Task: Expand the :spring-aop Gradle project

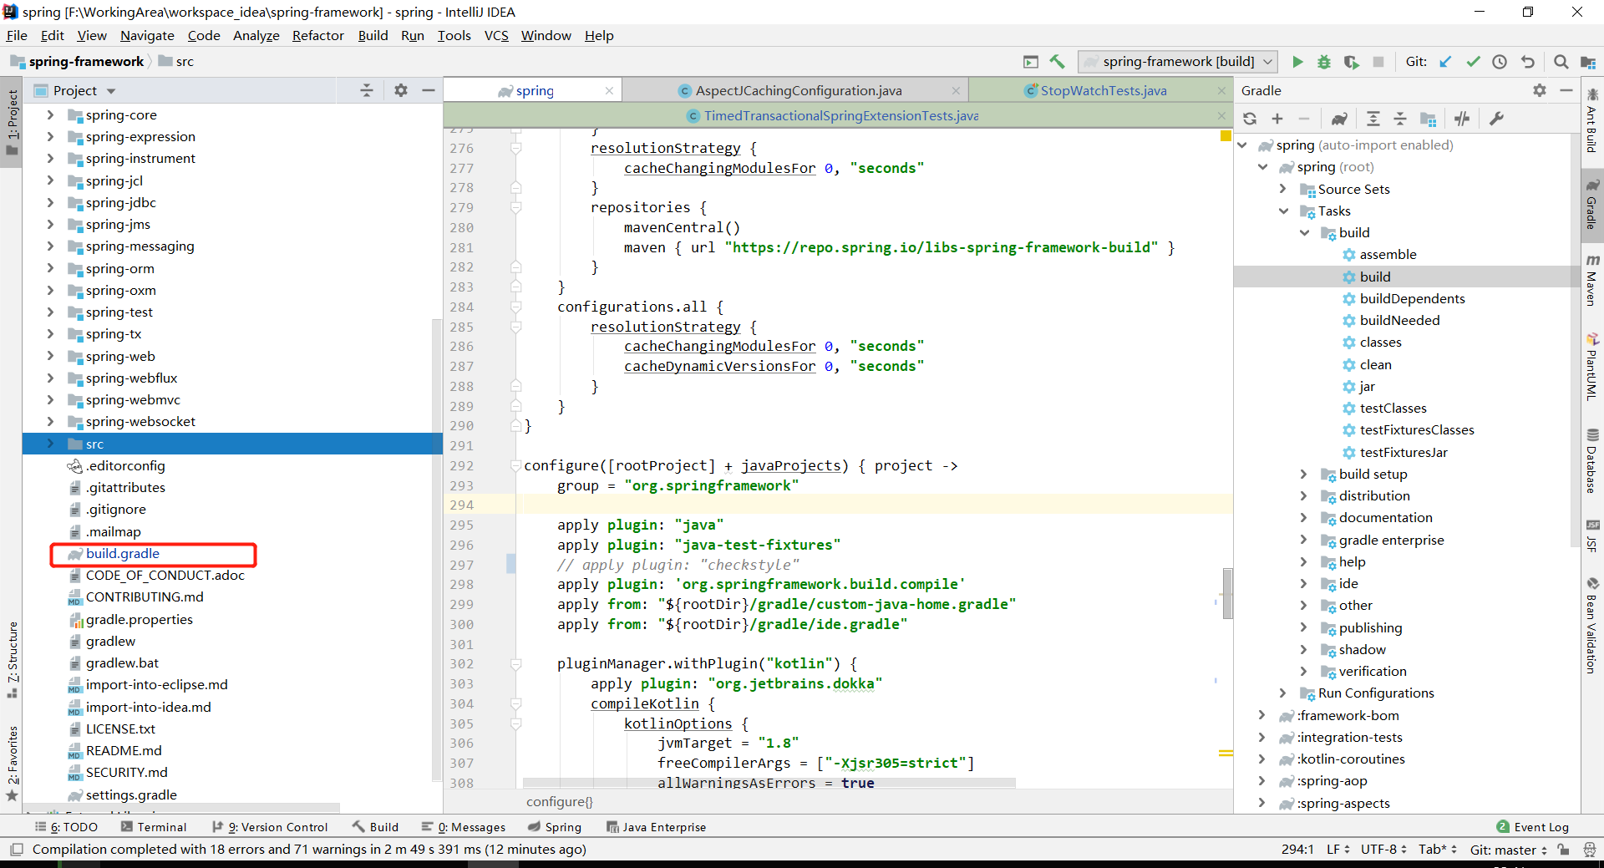Action: [1263, 780]
